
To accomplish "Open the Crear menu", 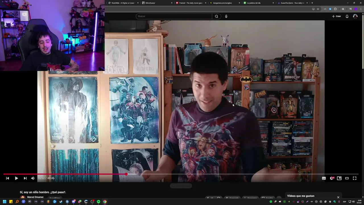I will tap(336, 16).
